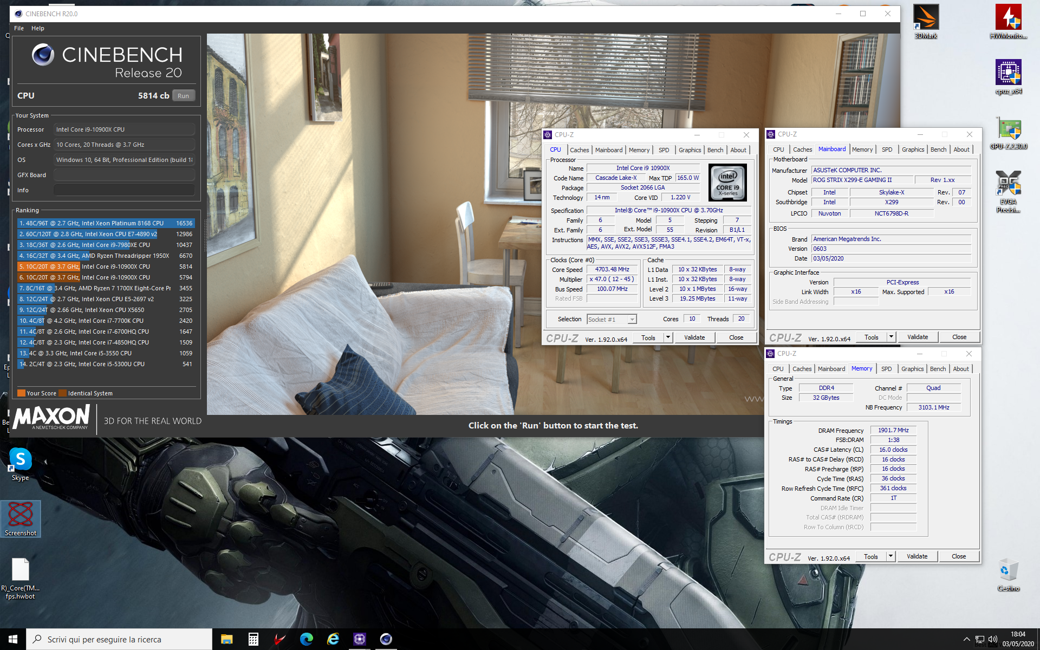The image size is (1040, 650).
Task: Switch to Cinebench from the taskbar
Action: [386, 639]
